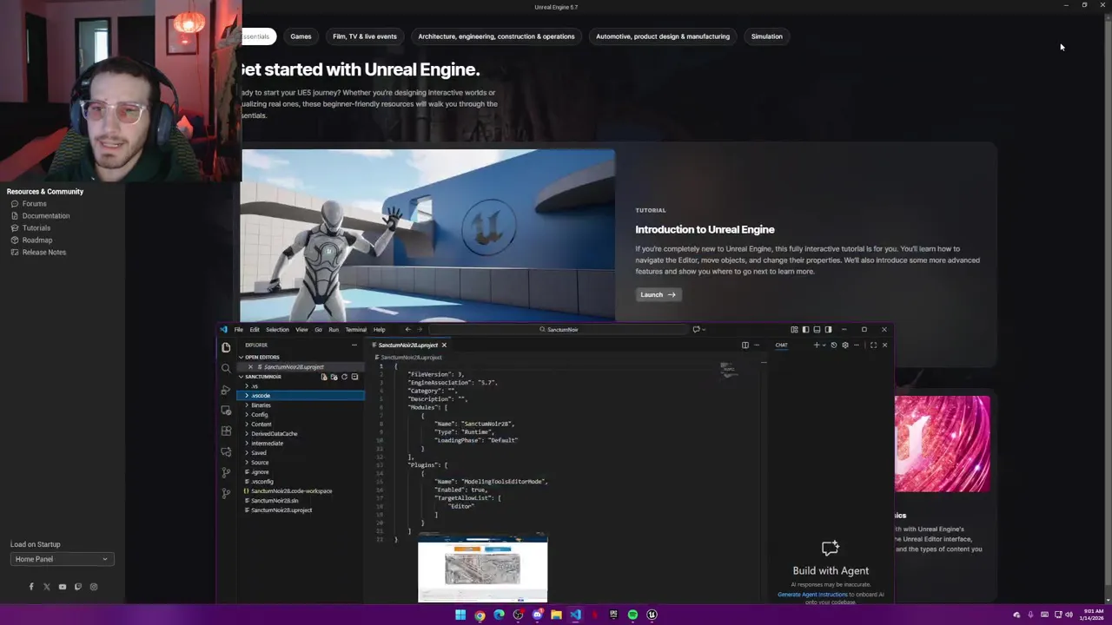Image resolution: width=1112 pixels, height=625 pixels.
Task: Open Unreal Engine from the taskbar
Action: click(x=652, y=615)
